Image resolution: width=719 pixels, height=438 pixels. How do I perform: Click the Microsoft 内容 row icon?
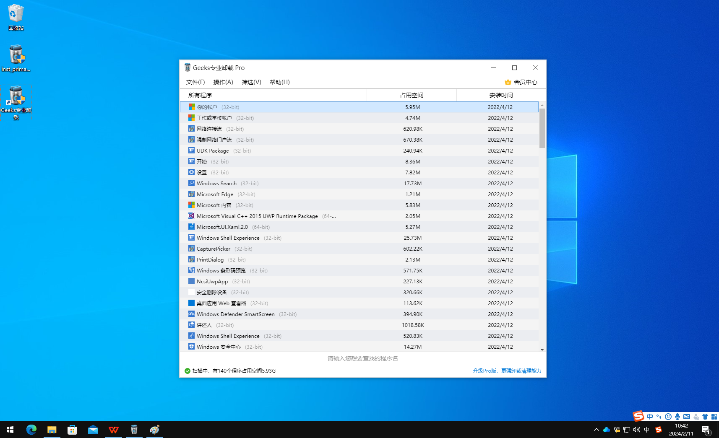[191, 205]
